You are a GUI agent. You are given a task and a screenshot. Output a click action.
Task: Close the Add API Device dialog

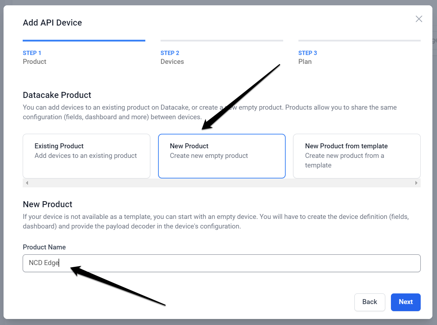pos(419,19)
